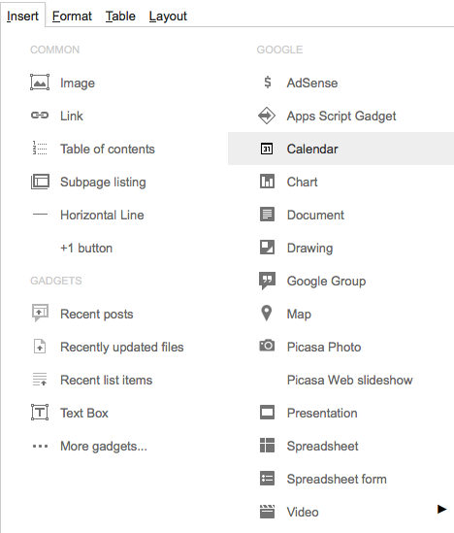The height and width of the screenshot is (533, 454).
Task: Open More gadgets... option
Action: pyautogui.click(x=104, y=446)
